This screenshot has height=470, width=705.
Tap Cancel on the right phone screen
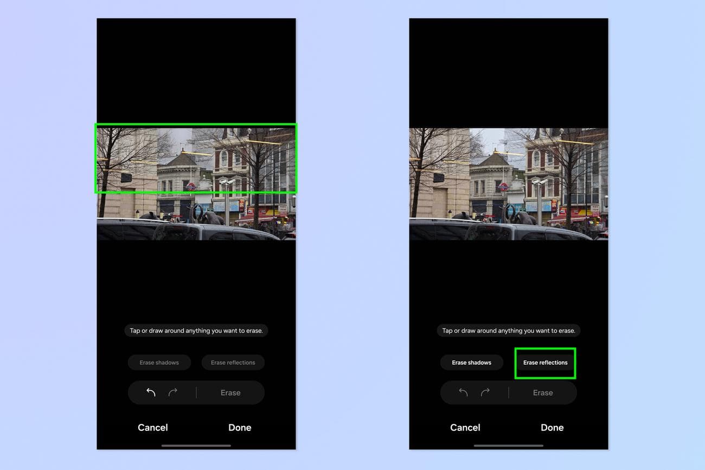point(465,428)
